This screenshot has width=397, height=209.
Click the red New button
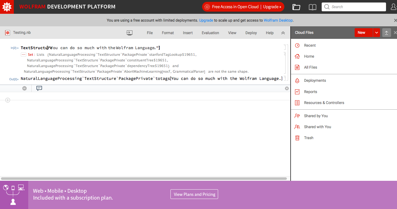[x=363, y=33]
